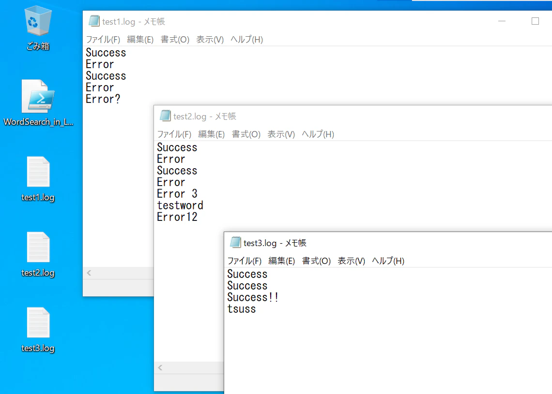Click the notepad icon in test2.log title bar

point(165,116)
